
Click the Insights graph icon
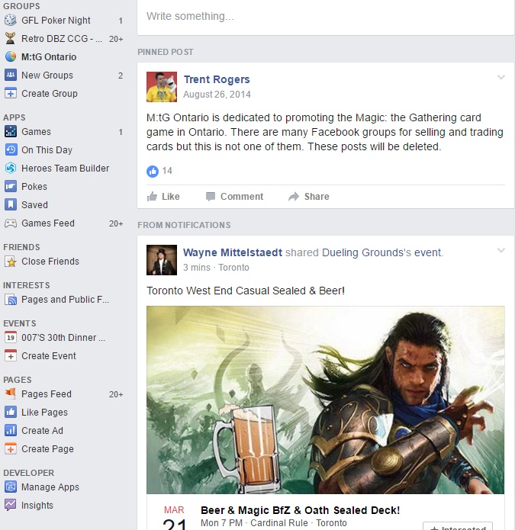point(11,505)
